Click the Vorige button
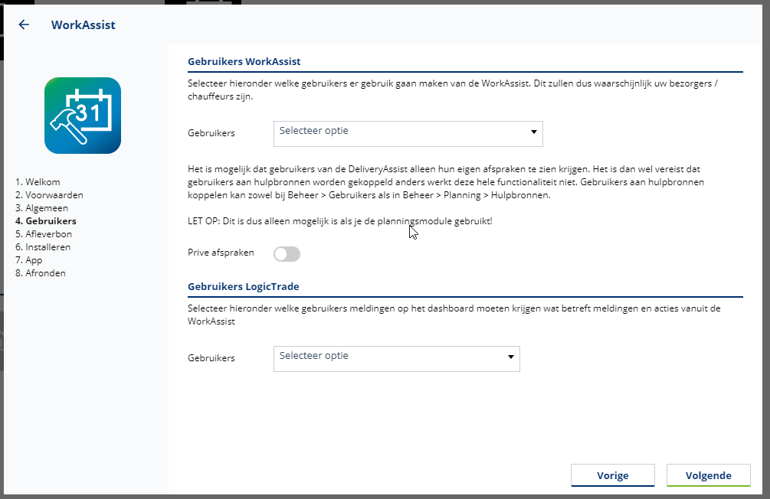The image size is (770, 499). click(x=613, y=475)
